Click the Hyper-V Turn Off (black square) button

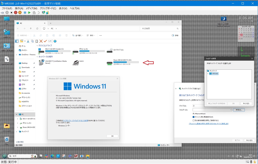click(x=11, y=13)
